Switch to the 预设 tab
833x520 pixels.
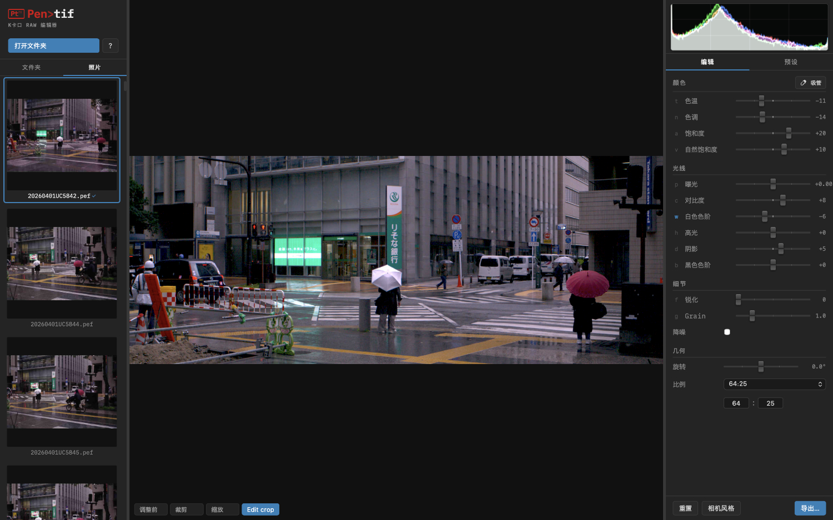[x=790, y=62]
